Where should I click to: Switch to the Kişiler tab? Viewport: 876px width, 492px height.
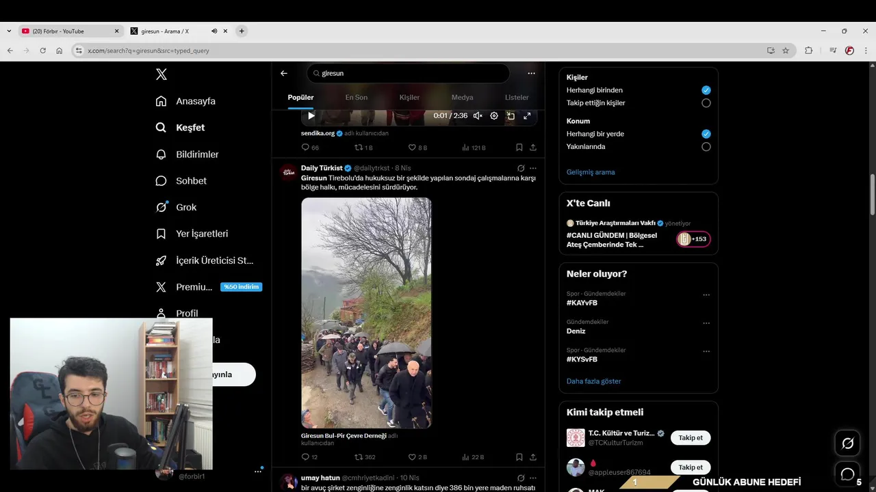409,98
